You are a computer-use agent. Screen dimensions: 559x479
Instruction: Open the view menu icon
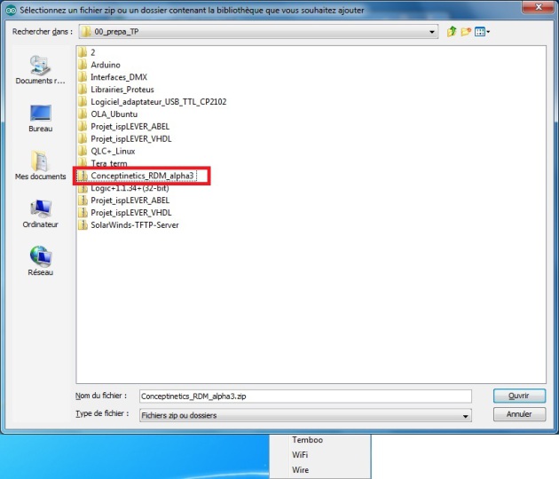(482, 32)
